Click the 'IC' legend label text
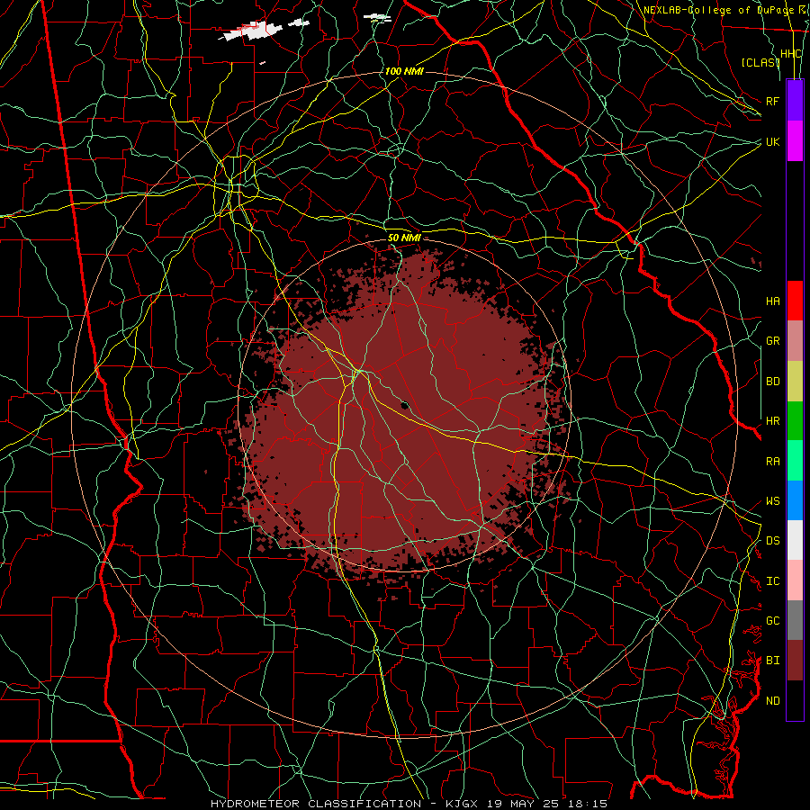810x810 pixels. click(x=773, y=581)
